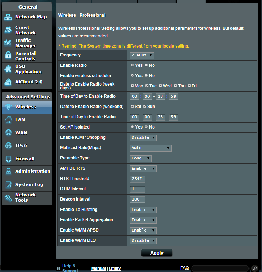Open the Enable WMM APSD dropdown
This screenshot has height=272, width=262.
click(x=143, y=230)
